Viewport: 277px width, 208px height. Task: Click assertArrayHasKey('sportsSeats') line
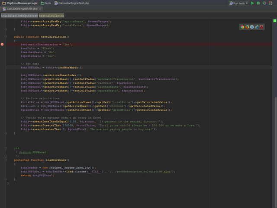coord(66,21)
